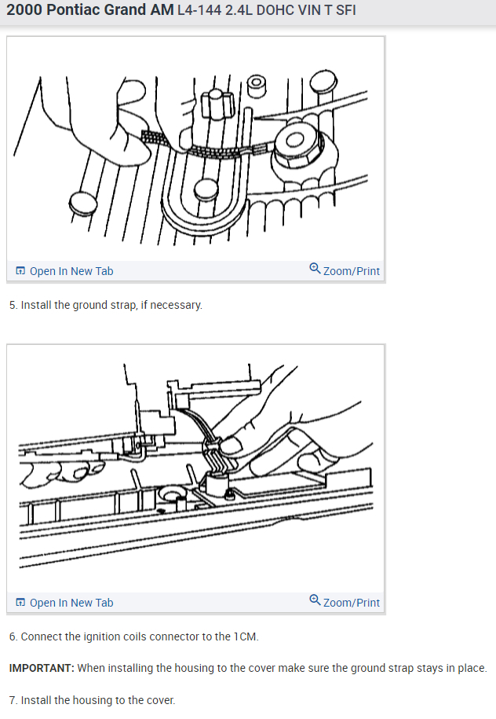Click the ground strap installation illustration
The image size is (496, 719).
195,149
